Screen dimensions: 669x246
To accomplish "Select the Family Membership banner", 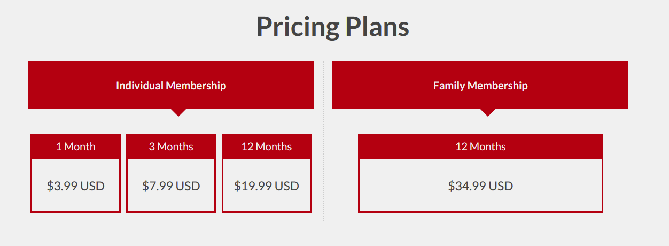I will 480,86.
